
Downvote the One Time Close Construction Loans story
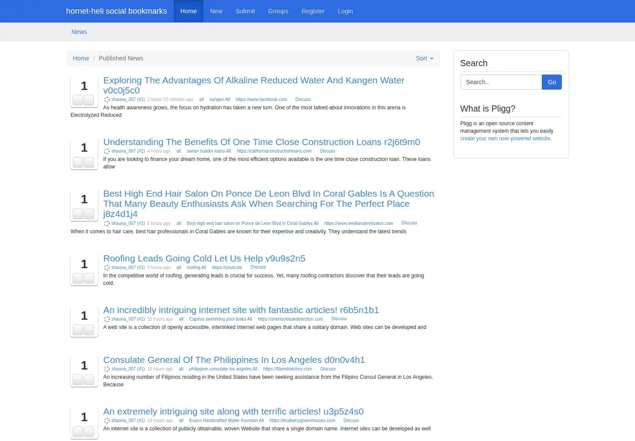(89, 162)
